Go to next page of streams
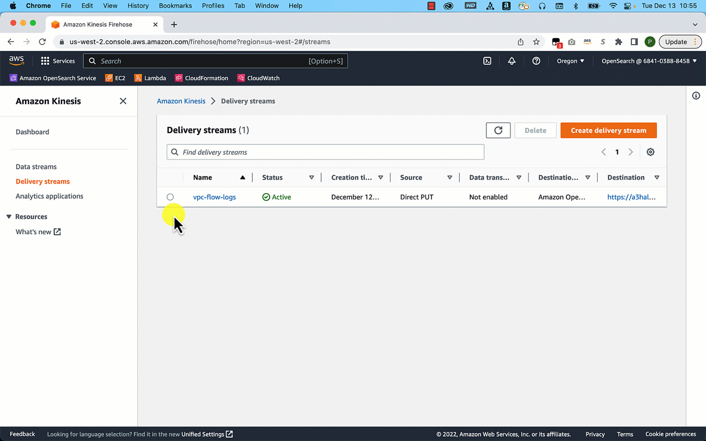Image resolution: width=706 pixels, height=441 pixels. pos(631,152)
